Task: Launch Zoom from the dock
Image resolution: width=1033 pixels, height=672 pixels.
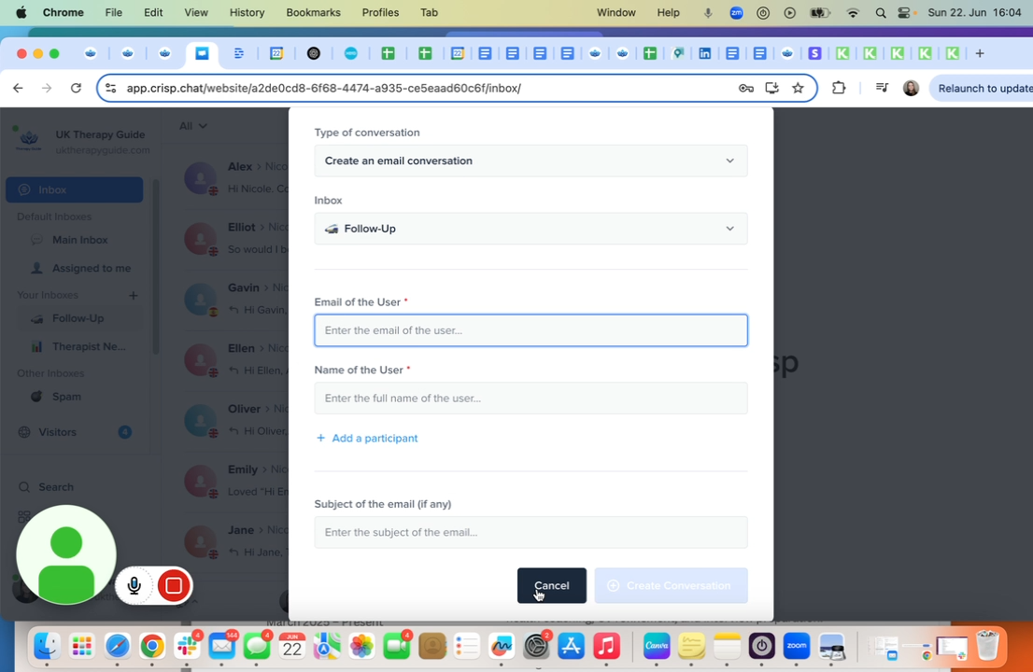Action: point(796,646)
